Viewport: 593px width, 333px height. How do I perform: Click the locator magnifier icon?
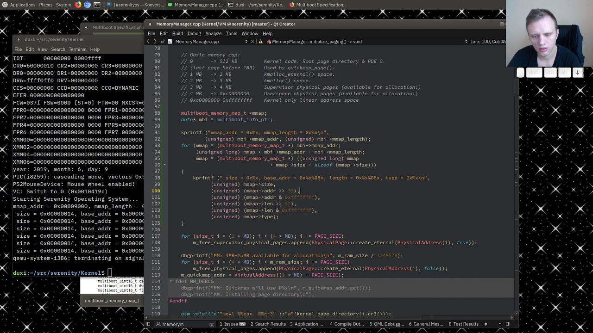pyautogui.click(x=158, y=324)
